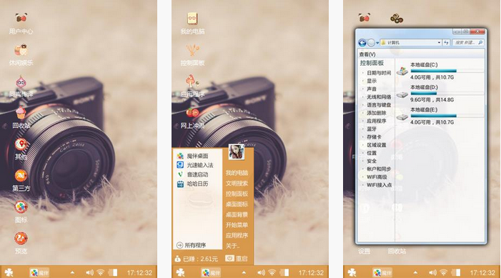Select the 本地磁盘(E:) drive icon

click(402, 117)
